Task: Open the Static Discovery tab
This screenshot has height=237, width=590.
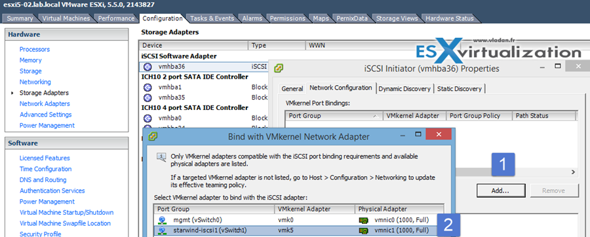Action: coord(460,89)
